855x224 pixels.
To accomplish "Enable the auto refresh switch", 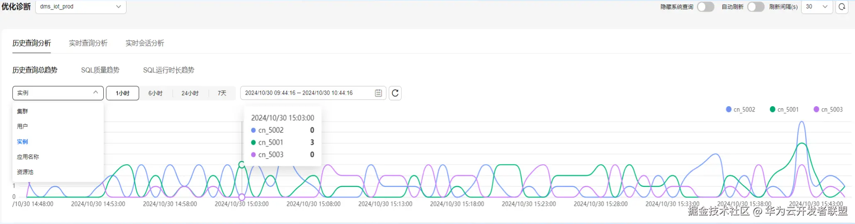I will [755, 7].
